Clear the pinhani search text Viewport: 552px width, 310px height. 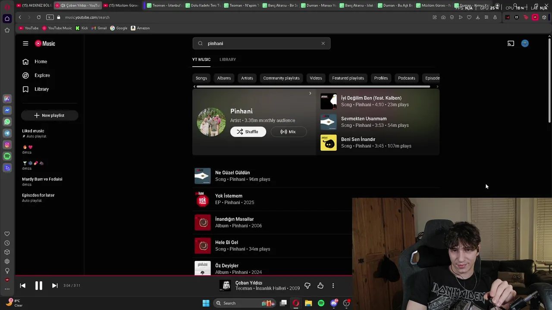323,43
